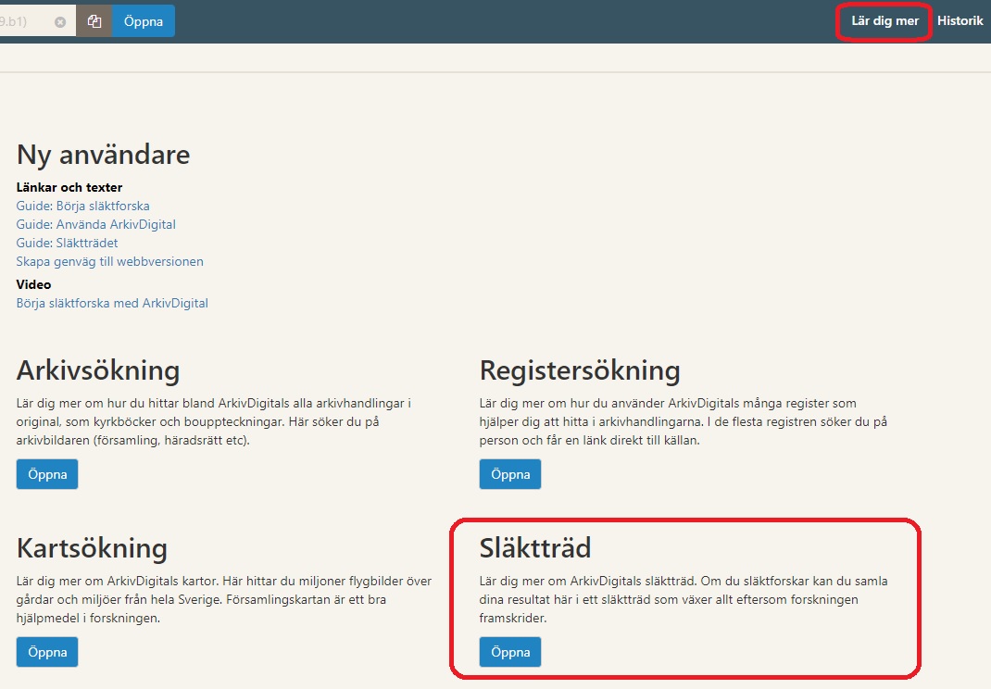Open video Börja släktforska med ArkivDigital
The height and width of the screenshot is (689, 991).
point(112,304)
